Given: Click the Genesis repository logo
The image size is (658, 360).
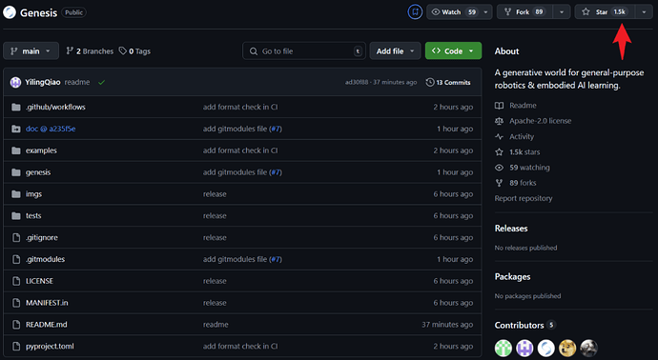Looking at the screenshot, I should pyautogui.click(x=10, y=12).
